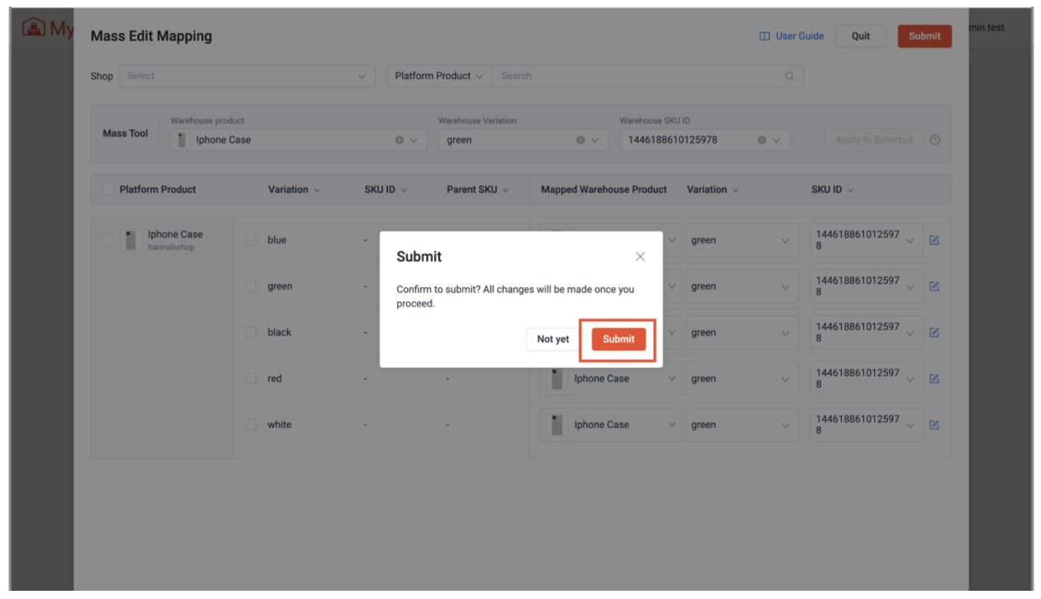Screen dimensions: 1041x599
Task: Clear the Warehouse product selection
Action: point(400,140)
